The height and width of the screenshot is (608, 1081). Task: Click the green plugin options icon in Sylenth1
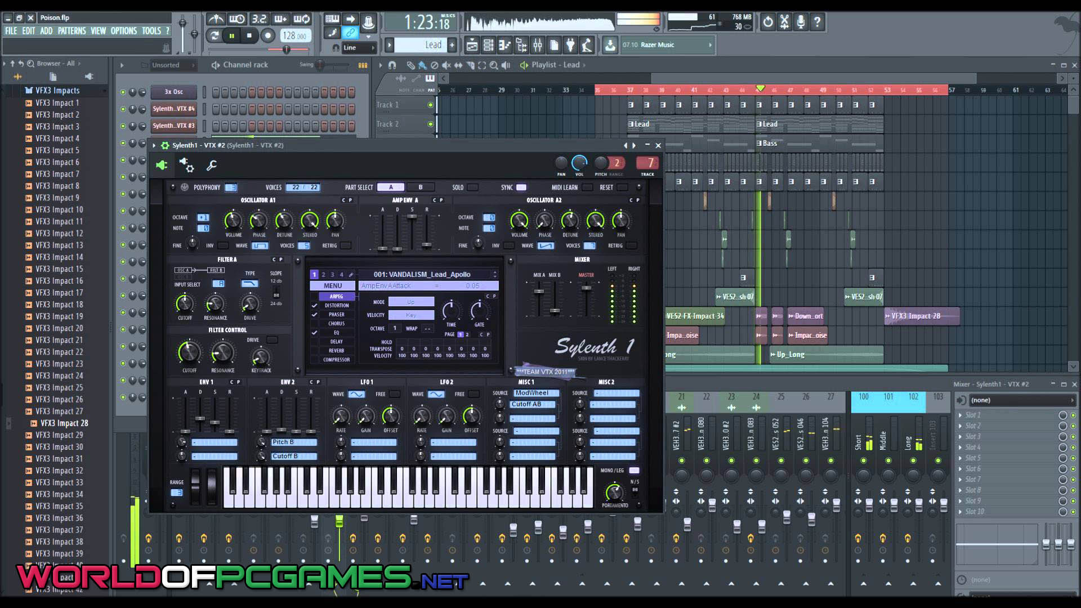[162, 165]
